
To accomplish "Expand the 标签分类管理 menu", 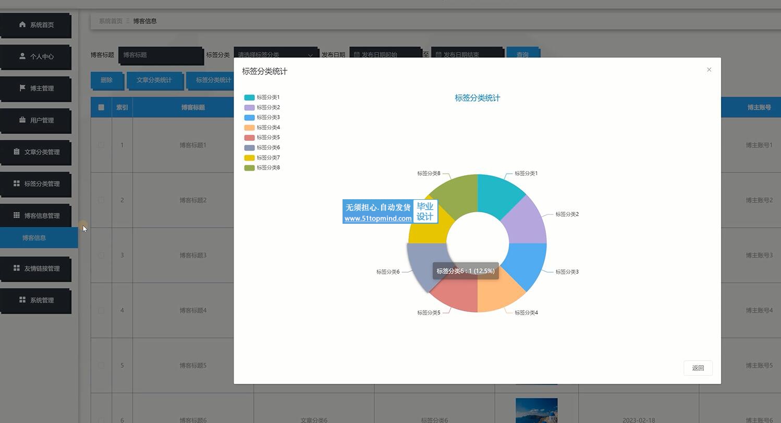I will pos(35,184).
